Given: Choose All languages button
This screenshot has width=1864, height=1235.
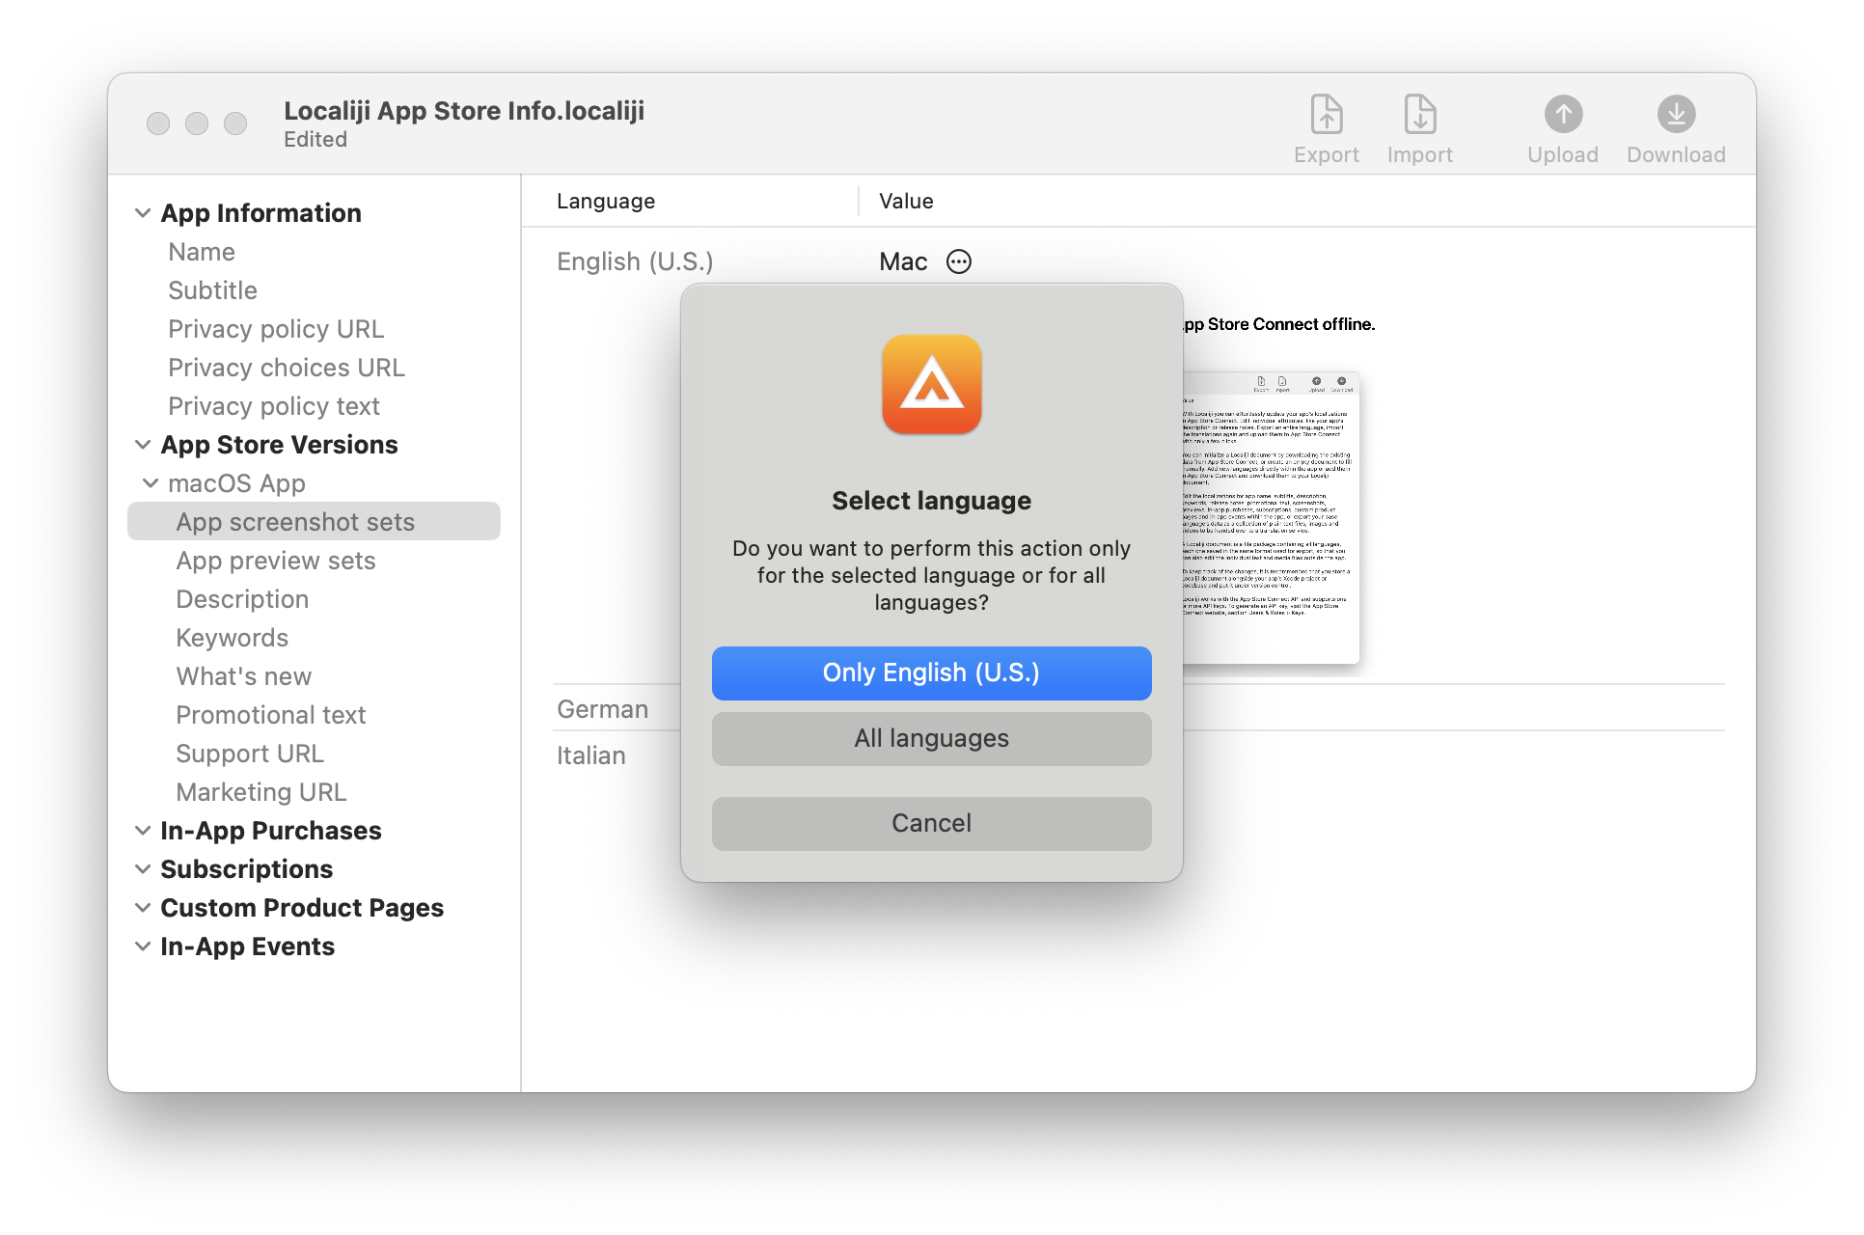Looking at the screenshot, I should (x=931, y=738).
